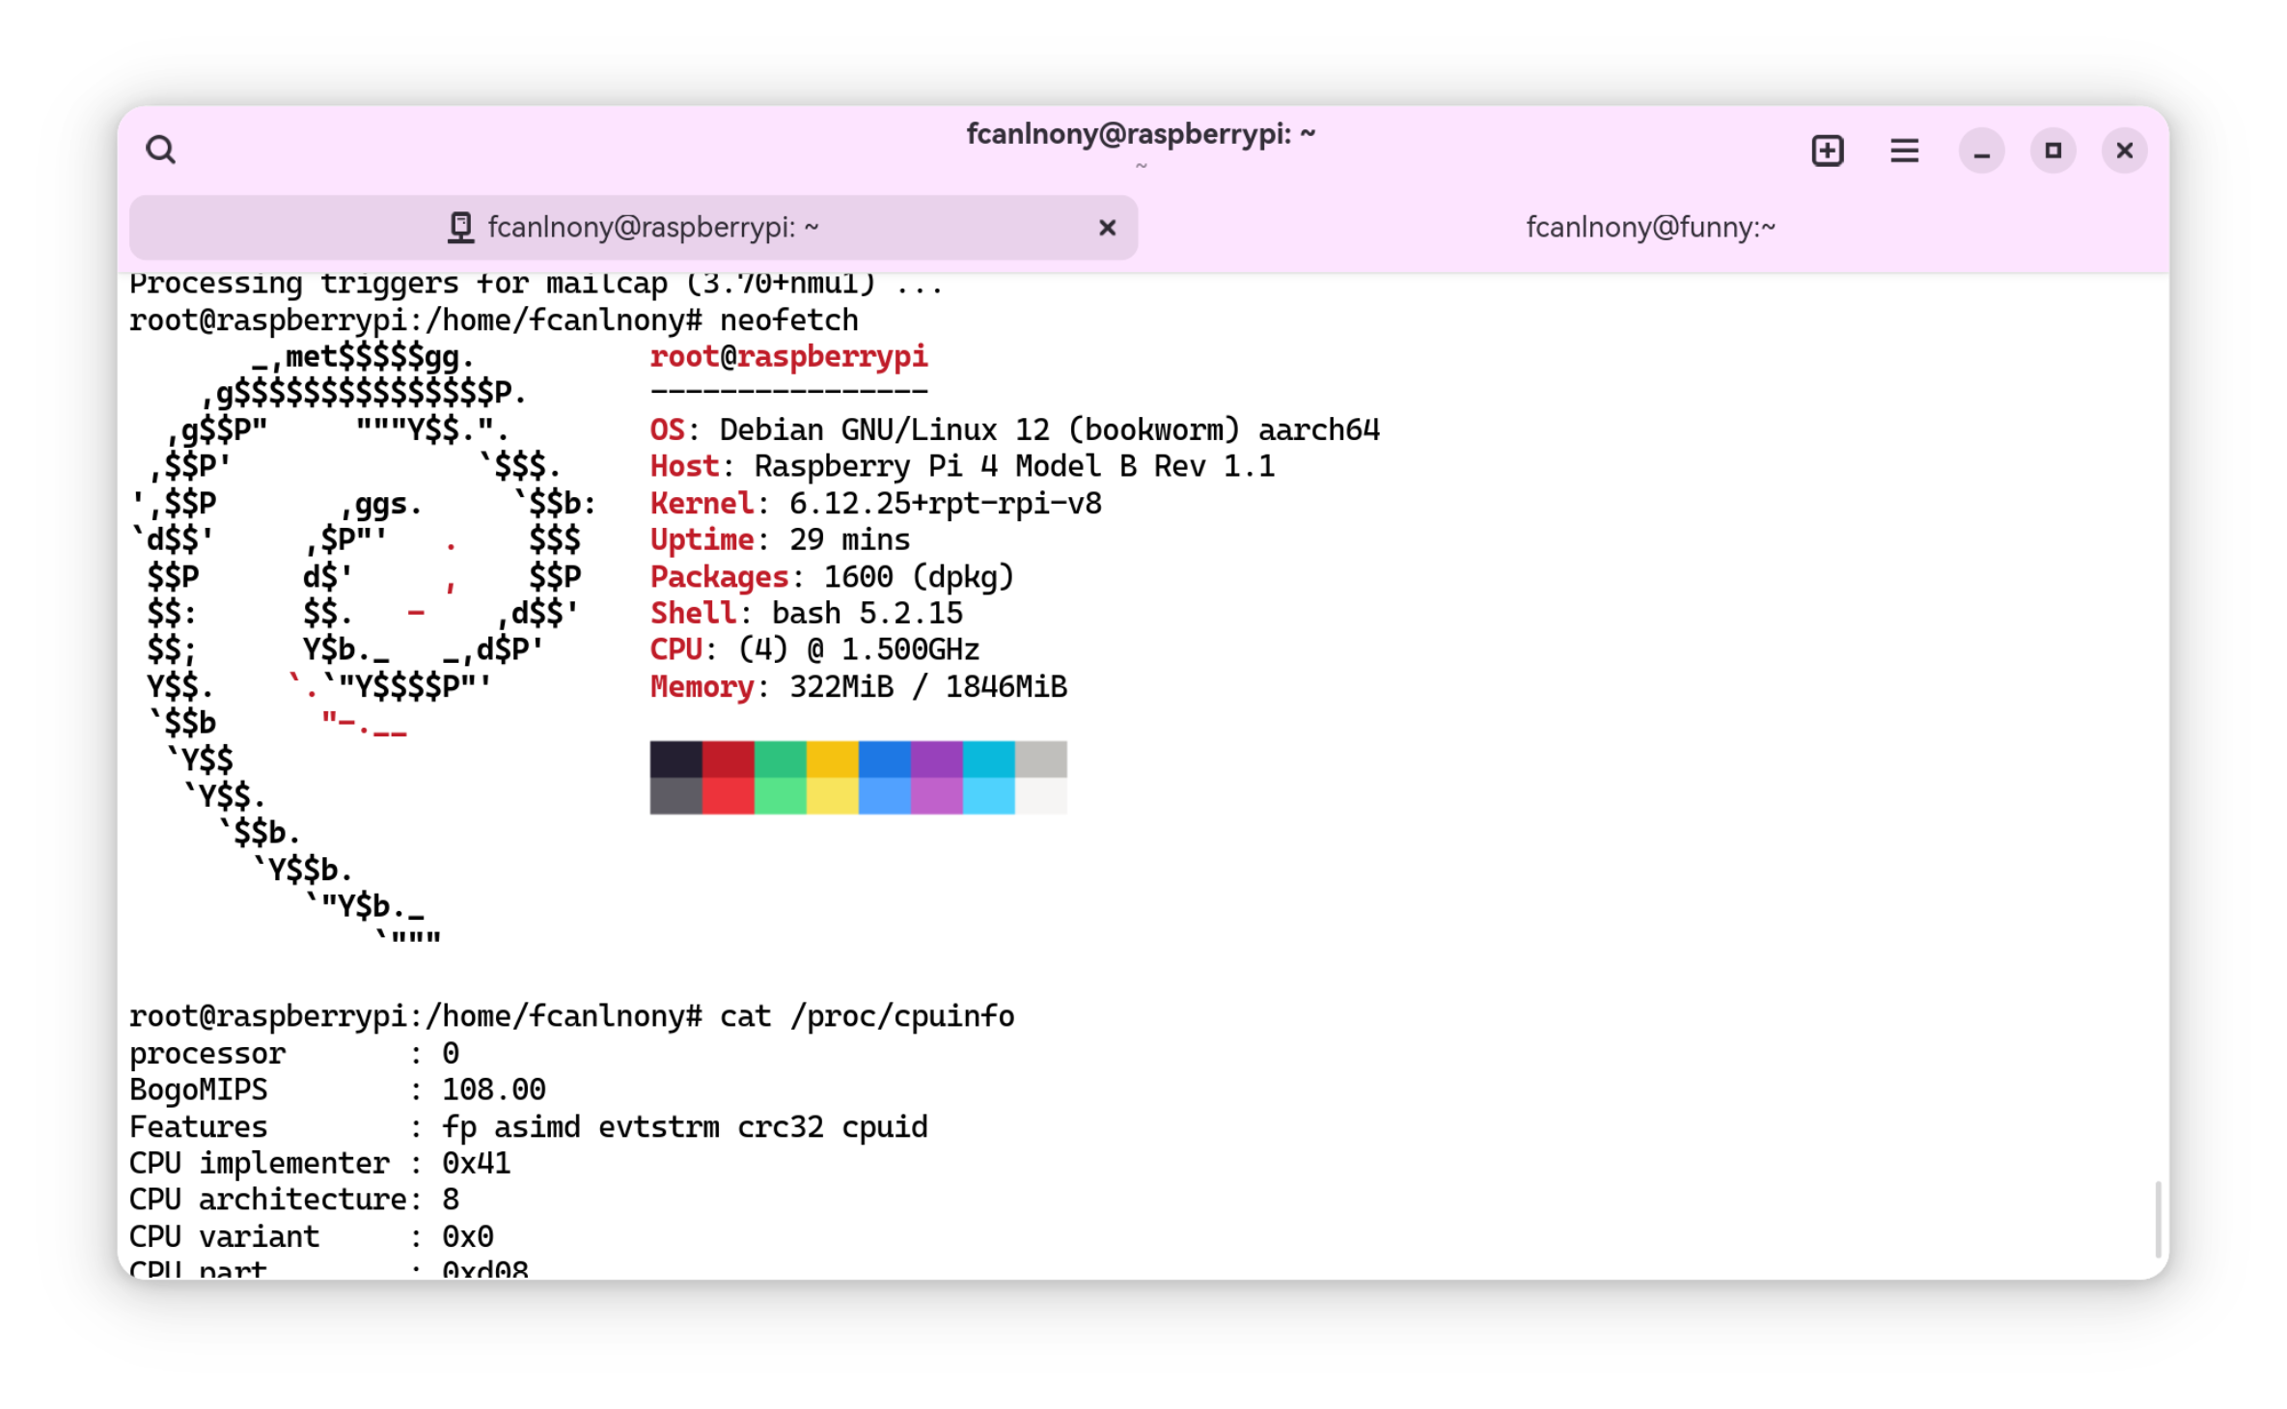Click the red swatch in the neofetch palette
Image resolution: width=2287 pixels, height=1409 pixels.
point(728,758)
